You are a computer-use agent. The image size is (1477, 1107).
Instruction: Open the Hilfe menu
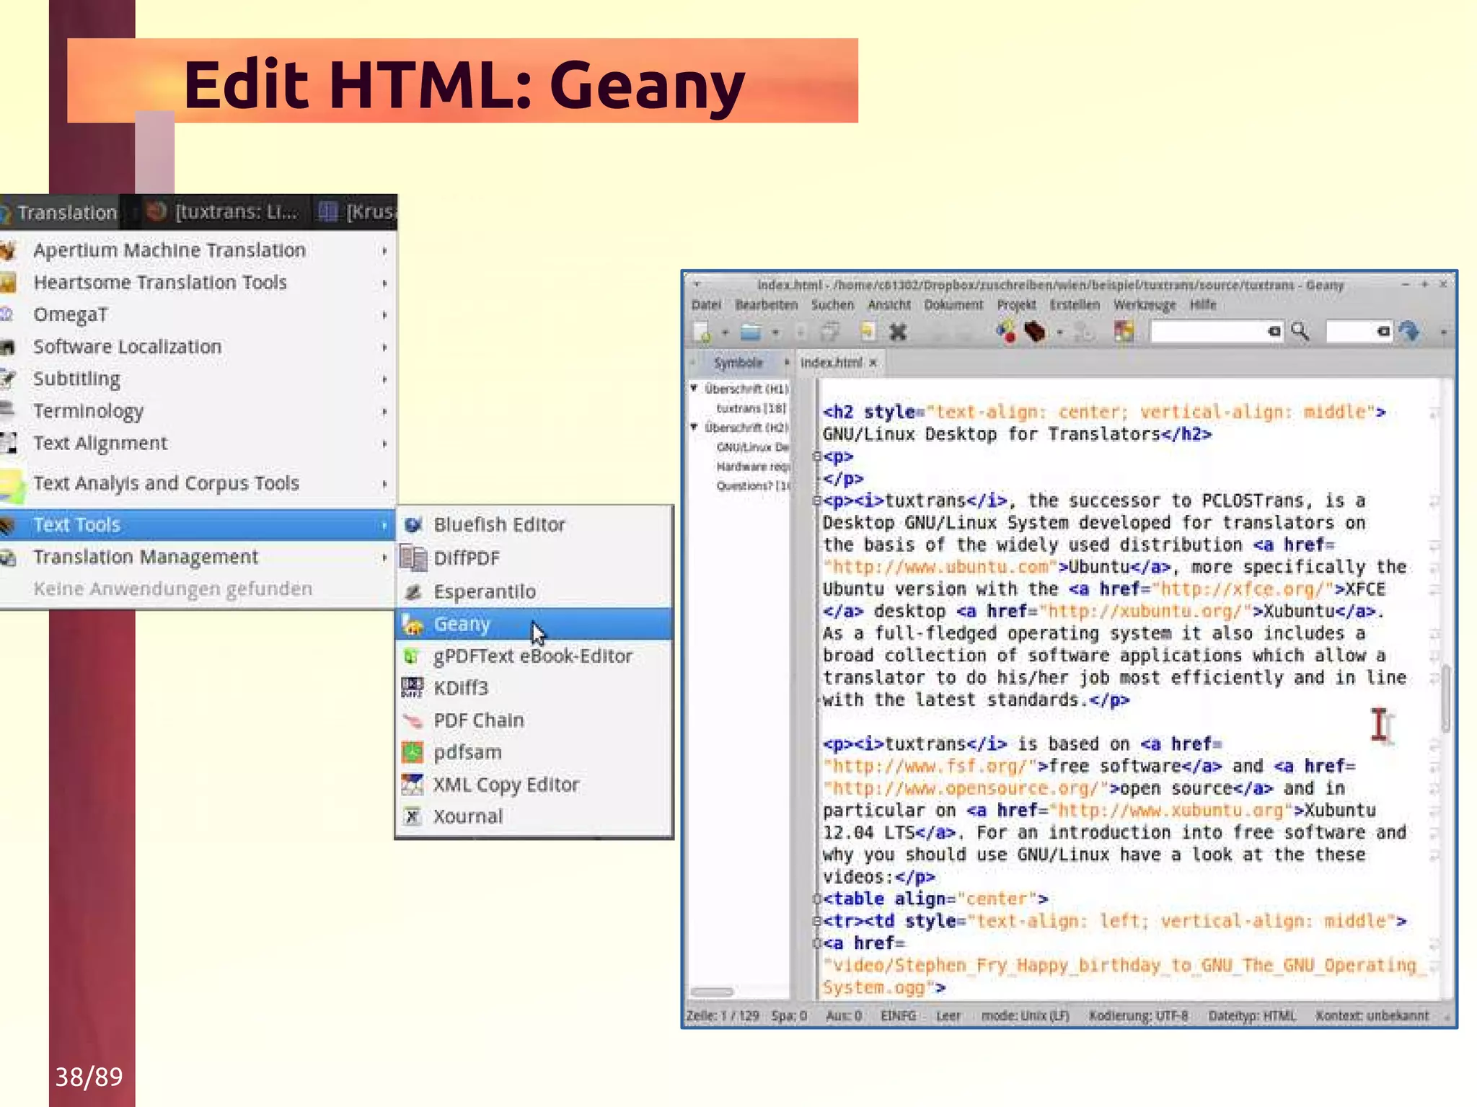[1203, 304]
